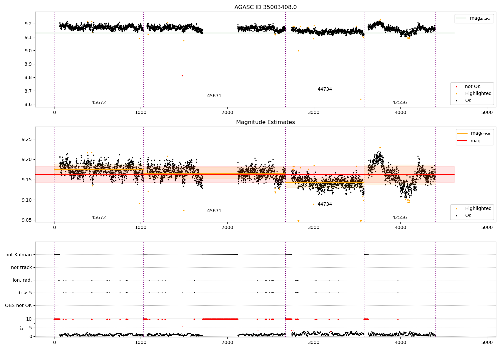Select the mag AGASC legend entry
This screenshot has width=501, height=350.
(474, 18)
